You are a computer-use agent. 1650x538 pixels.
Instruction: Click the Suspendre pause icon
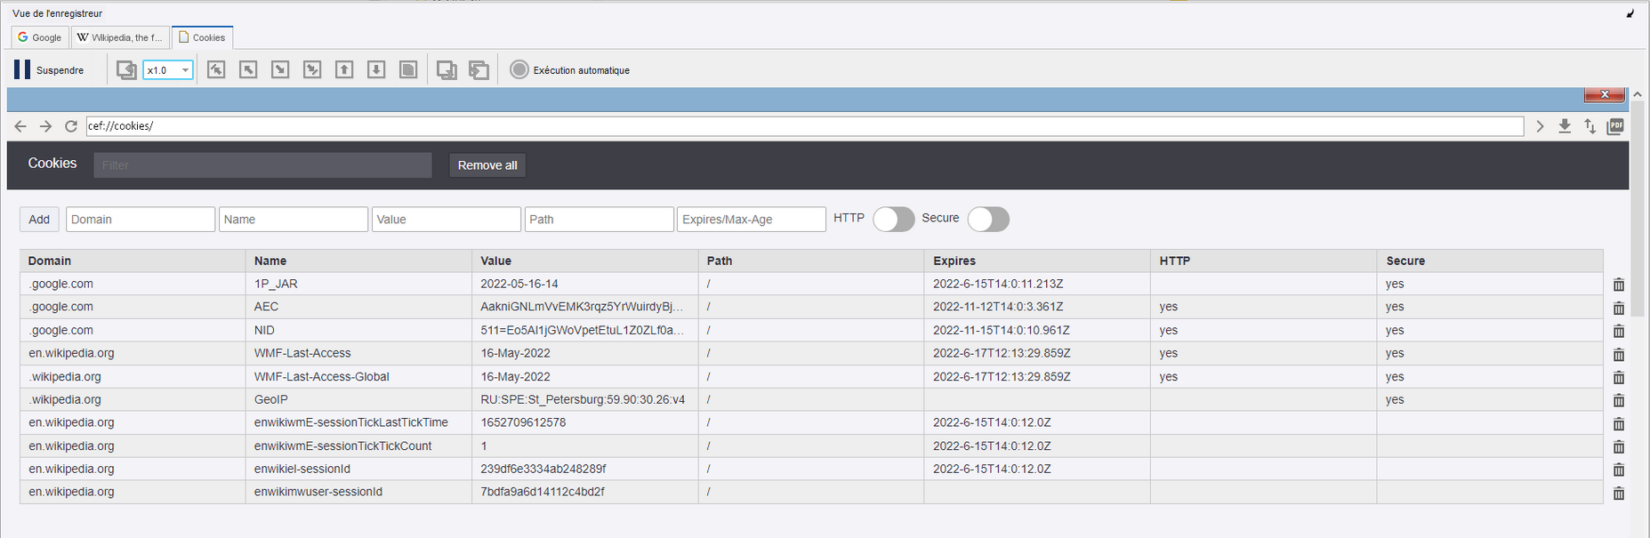coord(22,69)
